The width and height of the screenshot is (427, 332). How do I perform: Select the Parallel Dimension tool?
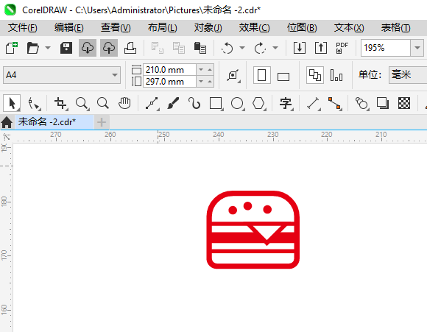pyautogui.click(x=314, y=103)
